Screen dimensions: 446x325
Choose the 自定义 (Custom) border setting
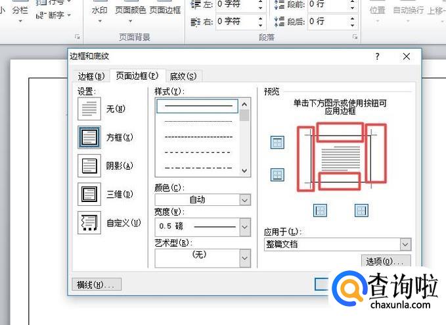click(x=89, y=222)
